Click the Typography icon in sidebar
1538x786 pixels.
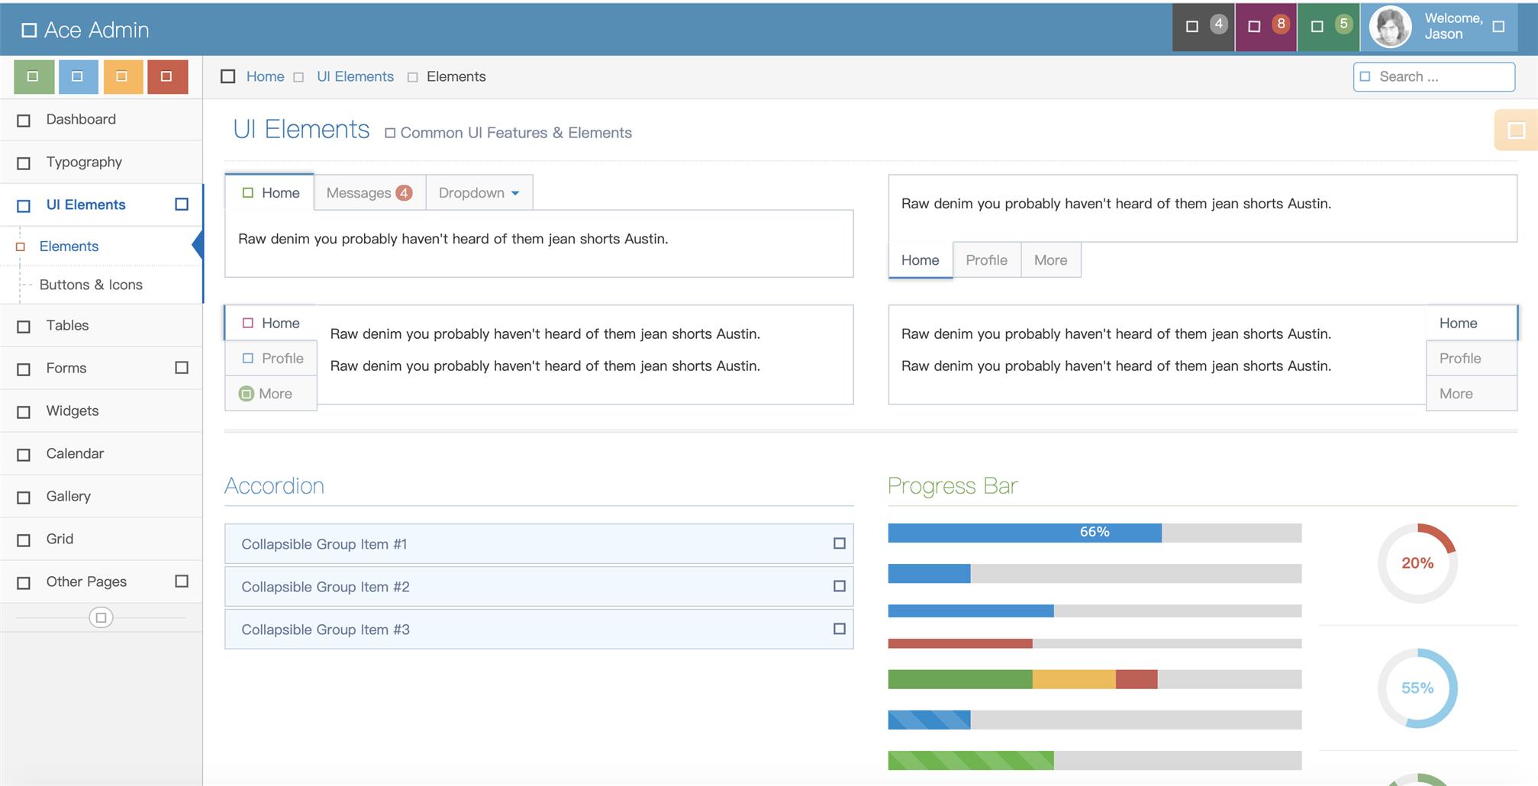pos(24,163)
